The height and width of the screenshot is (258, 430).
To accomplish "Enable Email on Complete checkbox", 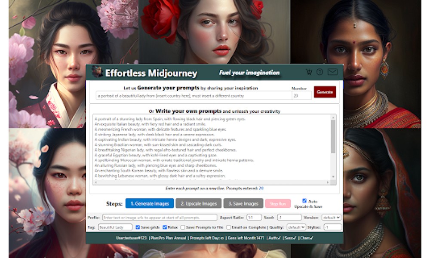I will pyautogui.click(x=228, y=227).
